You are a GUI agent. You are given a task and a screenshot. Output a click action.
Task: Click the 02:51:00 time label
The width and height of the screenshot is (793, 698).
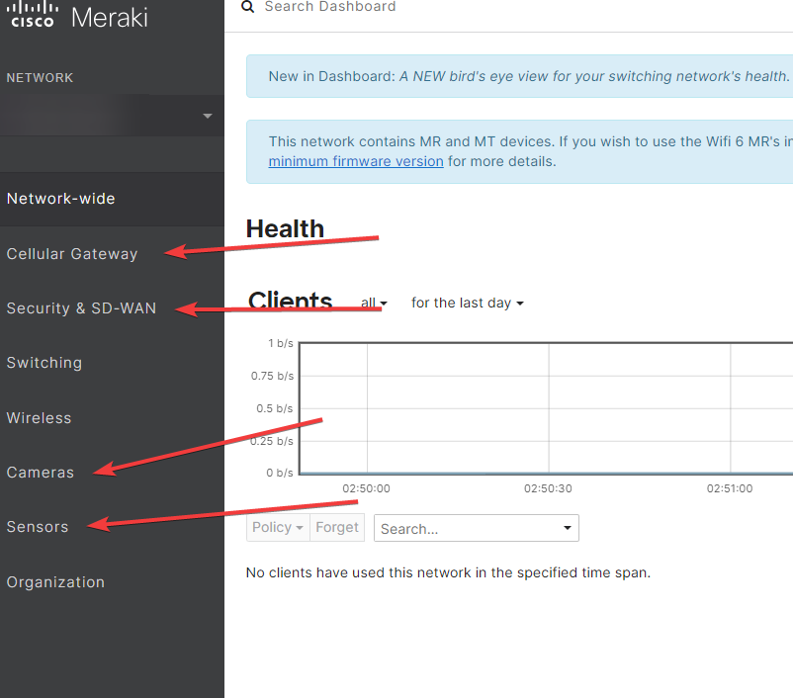pyautogui.click(x=730, y=488)
